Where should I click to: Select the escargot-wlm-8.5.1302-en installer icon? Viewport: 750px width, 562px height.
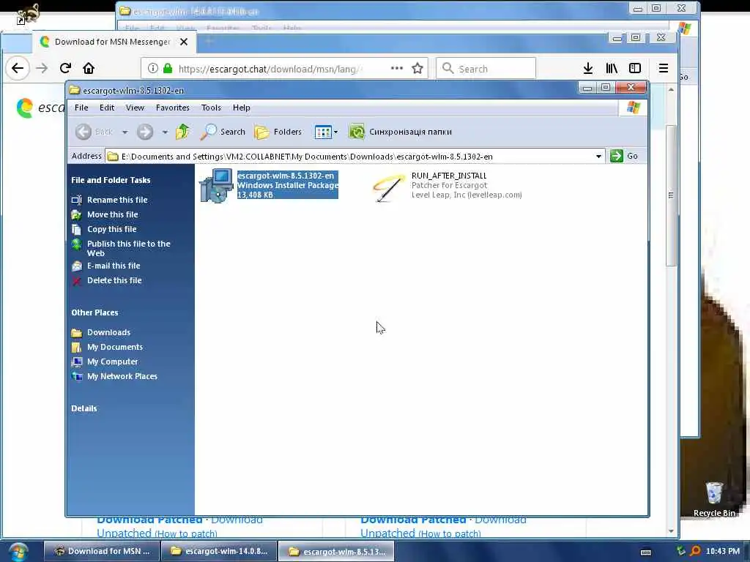(x=216, y=186)
